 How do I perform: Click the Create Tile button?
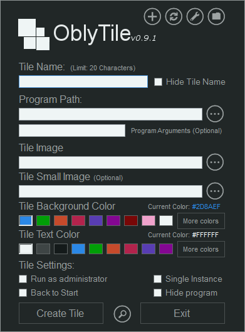pyautogui.click(x=61, y=313)
